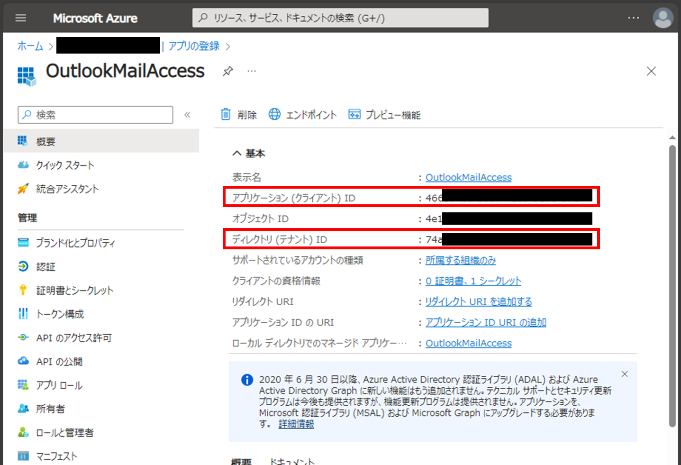Click the OutlookMailAccess app grid icon

pyautogui.click(x=27, y=76)
